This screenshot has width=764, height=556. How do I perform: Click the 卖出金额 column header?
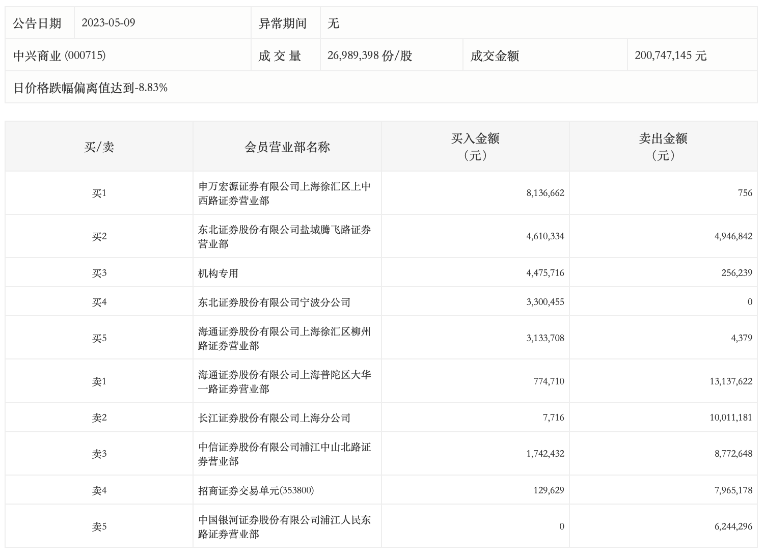pos(663,146)
